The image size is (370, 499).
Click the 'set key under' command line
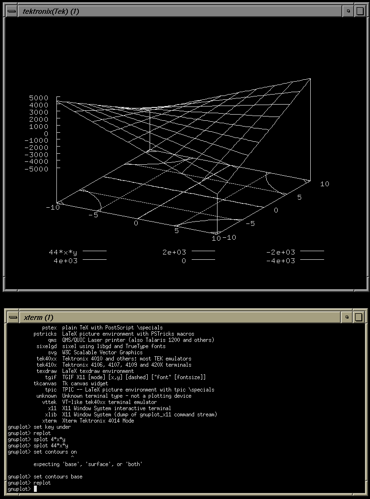click(x=52, y=427)
